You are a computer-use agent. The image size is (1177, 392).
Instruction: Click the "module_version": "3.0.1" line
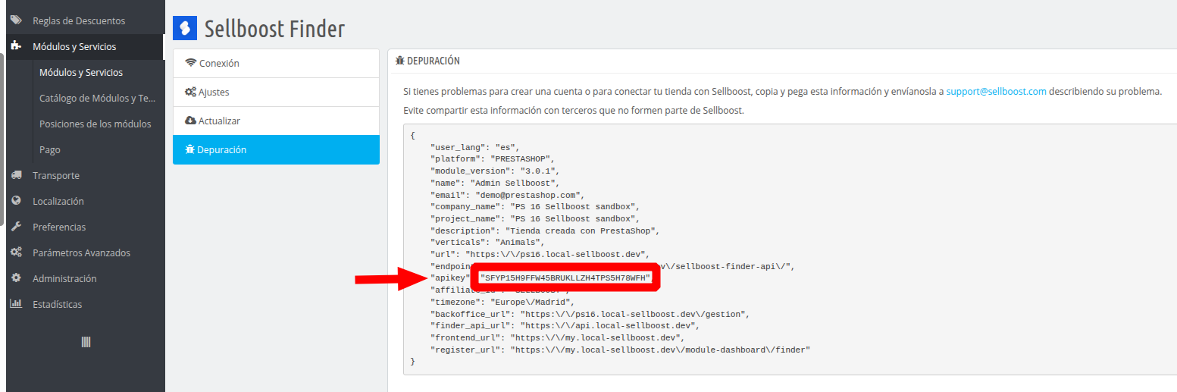[495, 171]
